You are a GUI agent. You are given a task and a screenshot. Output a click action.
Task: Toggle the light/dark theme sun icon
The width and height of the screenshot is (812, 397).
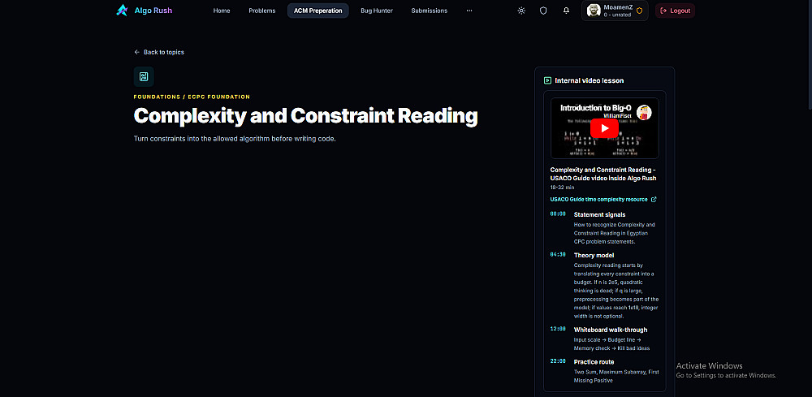[521, 11]
